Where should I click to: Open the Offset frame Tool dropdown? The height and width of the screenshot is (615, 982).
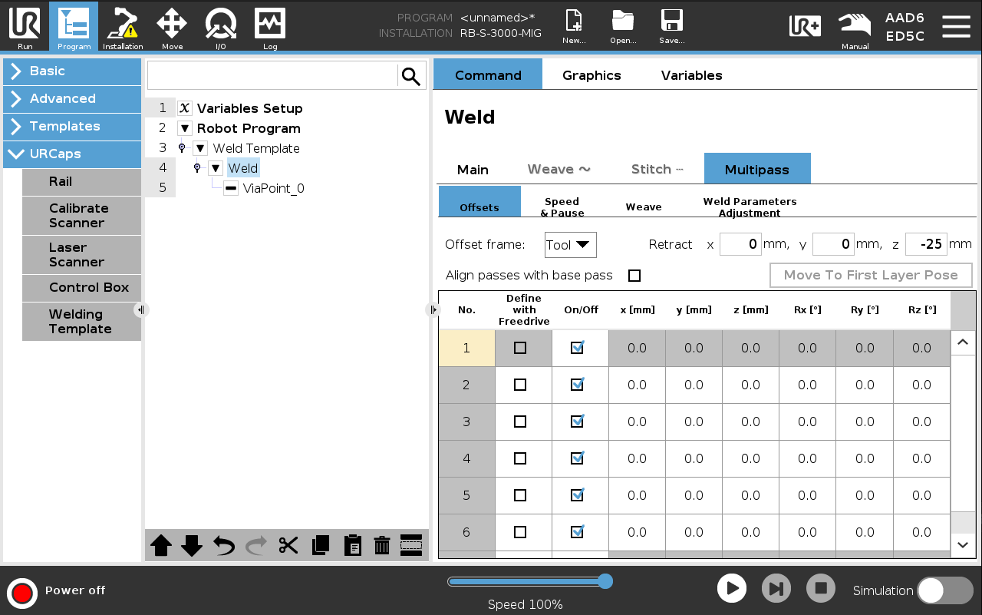point(570,245)
